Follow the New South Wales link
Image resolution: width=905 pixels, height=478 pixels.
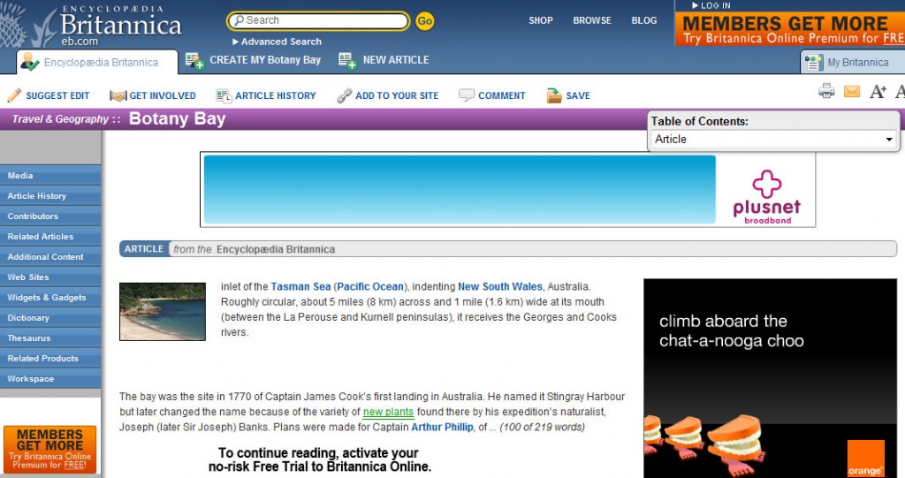[500, 286]
